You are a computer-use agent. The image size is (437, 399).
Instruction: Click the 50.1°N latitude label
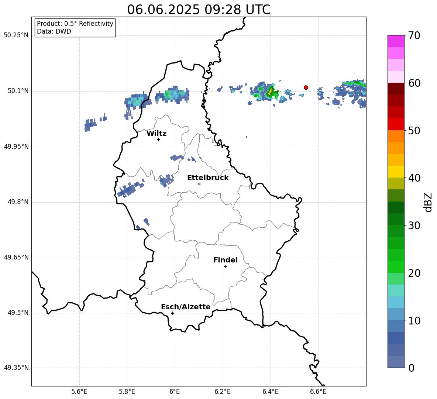click(18, 91)
